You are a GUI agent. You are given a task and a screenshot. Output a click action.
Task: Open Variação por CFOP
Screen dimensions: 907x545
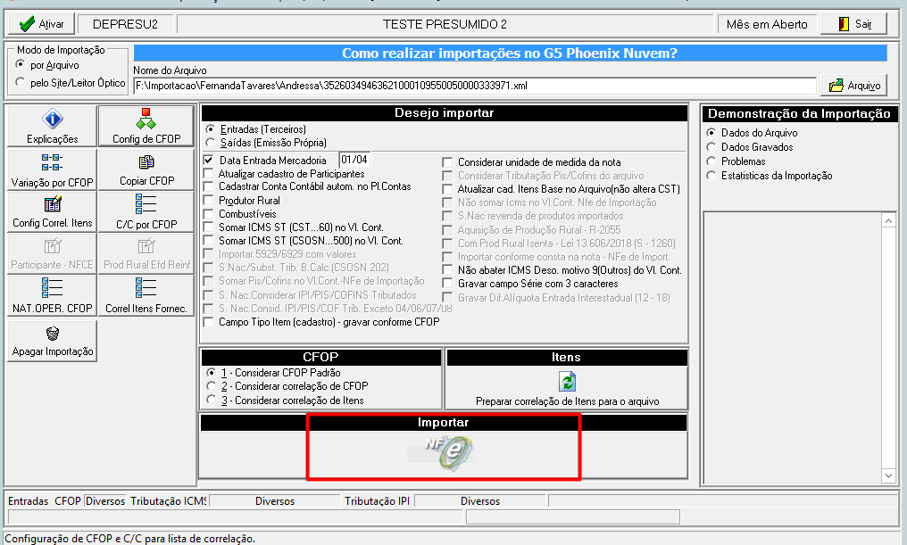pos(52,169)
